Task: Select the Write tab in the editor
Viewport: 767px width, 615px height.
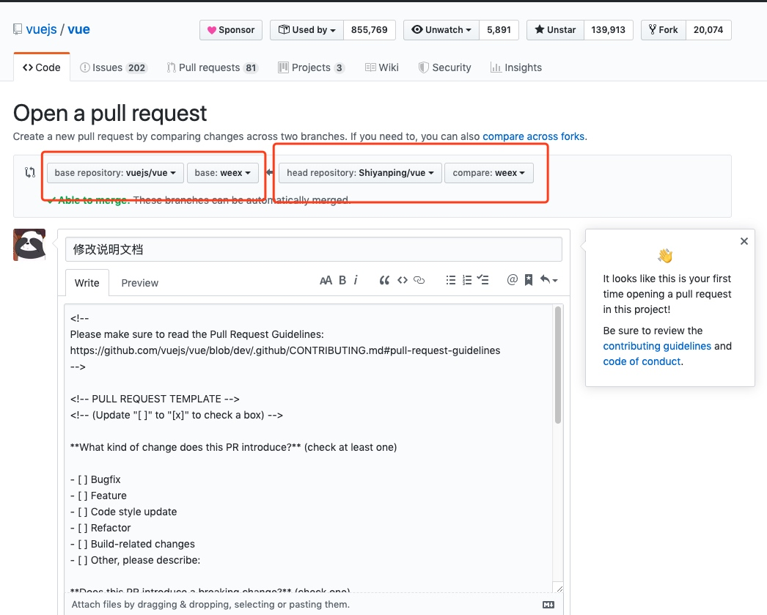Action: coord(87,282)
